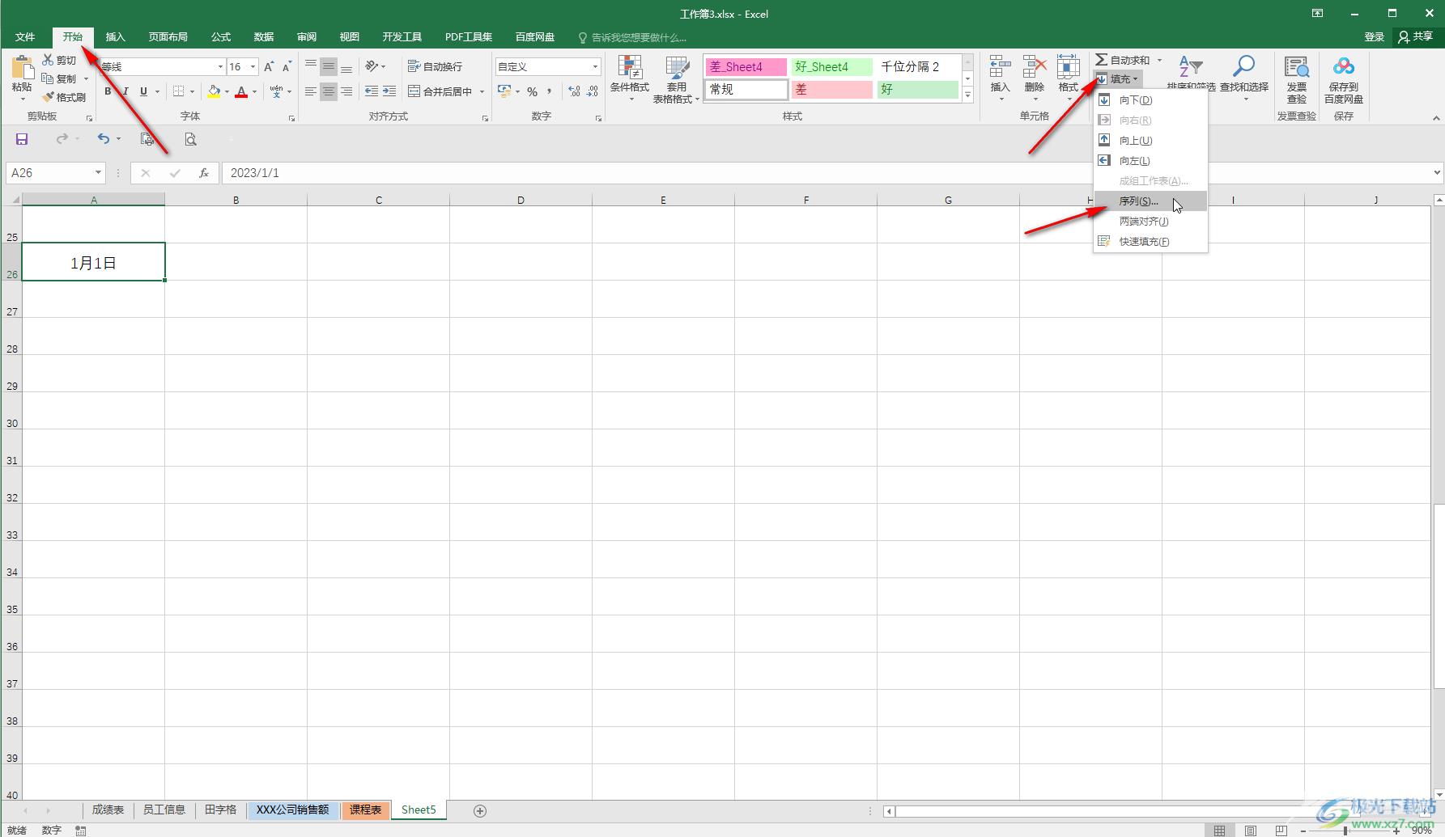Open the font size dropdown showing 16
Viewport: 1445px width, 837px height.
[x=253, y=66]
